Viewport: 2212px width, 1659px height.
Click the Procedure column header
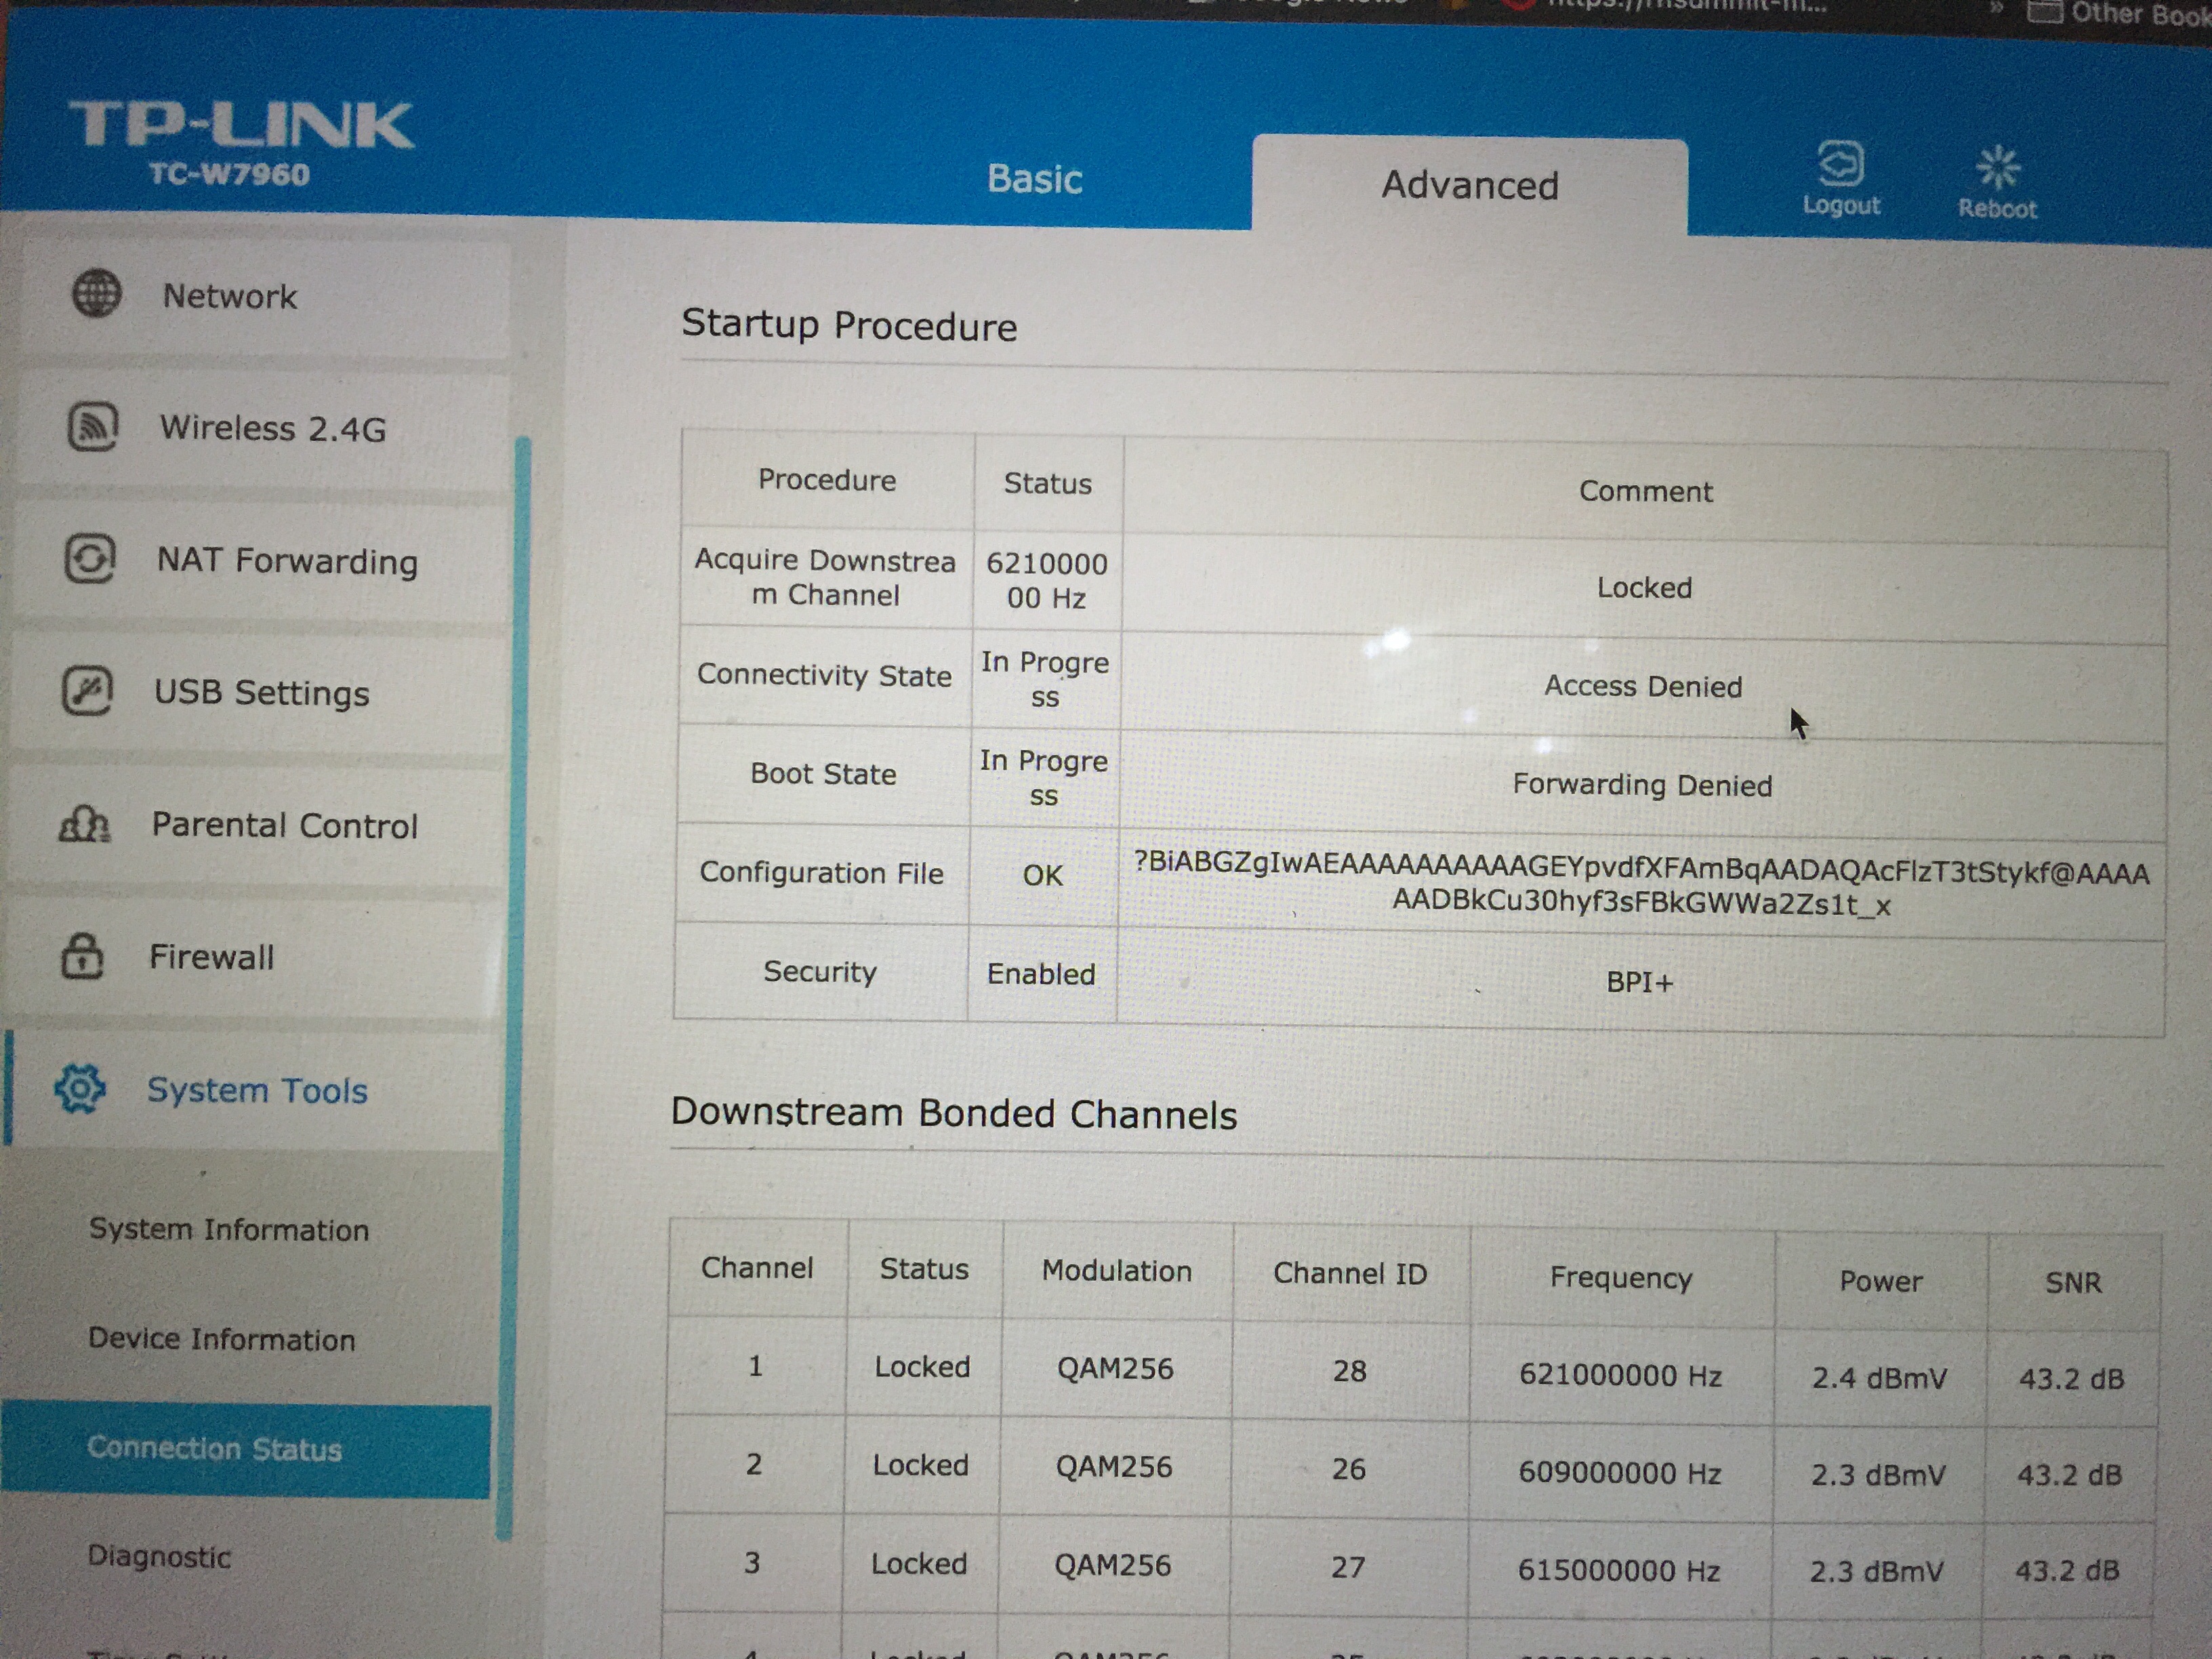827,480
